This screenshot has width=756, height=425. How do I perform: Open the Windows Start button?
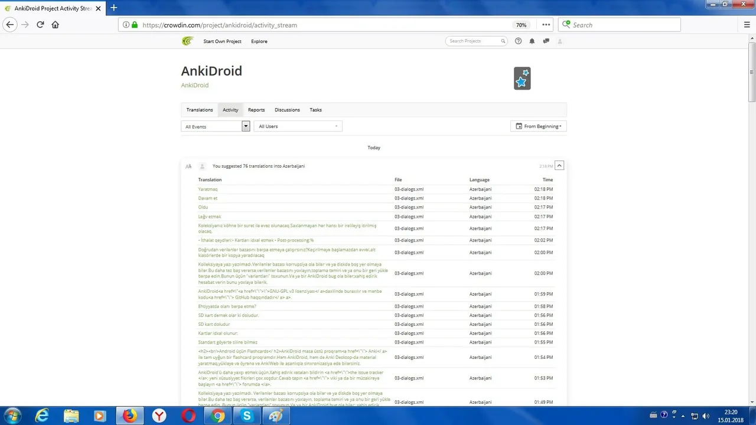coord(12,416)
